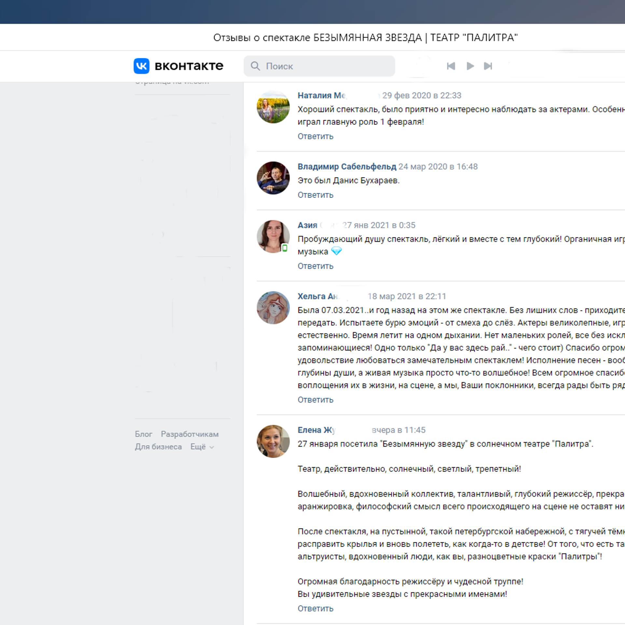Viewport: 625px width, 625px height.
Task: Click the blue VK logo icon
Action: pyautogui.click(x=142, y=66)
